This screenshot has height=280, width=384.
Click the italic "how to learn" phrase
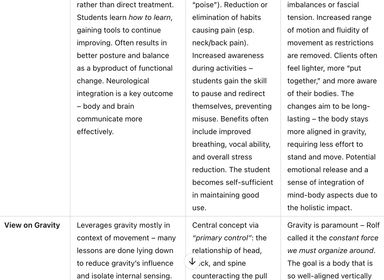150,18
